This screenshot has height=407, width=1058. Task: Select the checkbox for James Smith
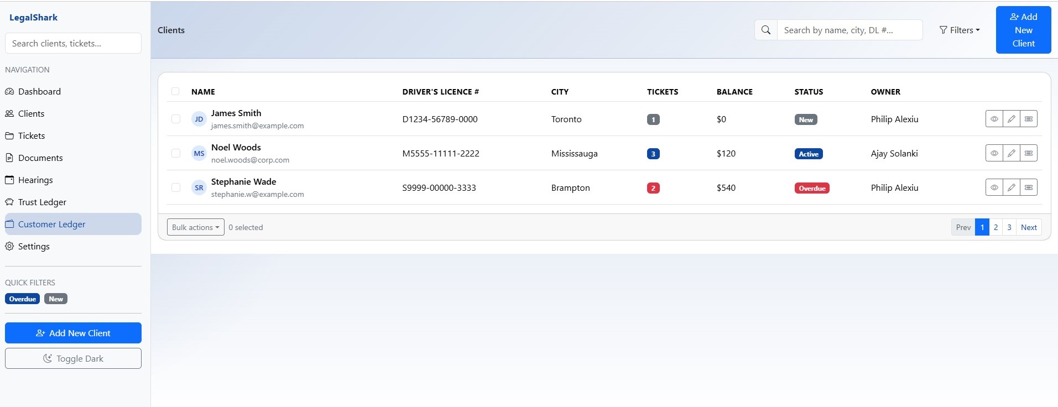(176, 119)
